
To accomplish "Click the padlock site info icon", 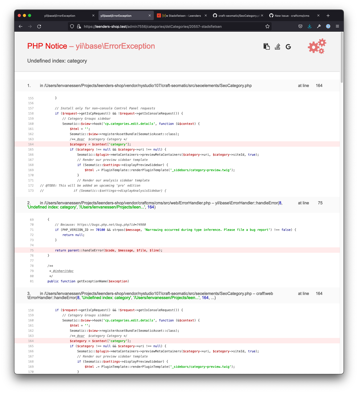I will (x=79, y=26).
